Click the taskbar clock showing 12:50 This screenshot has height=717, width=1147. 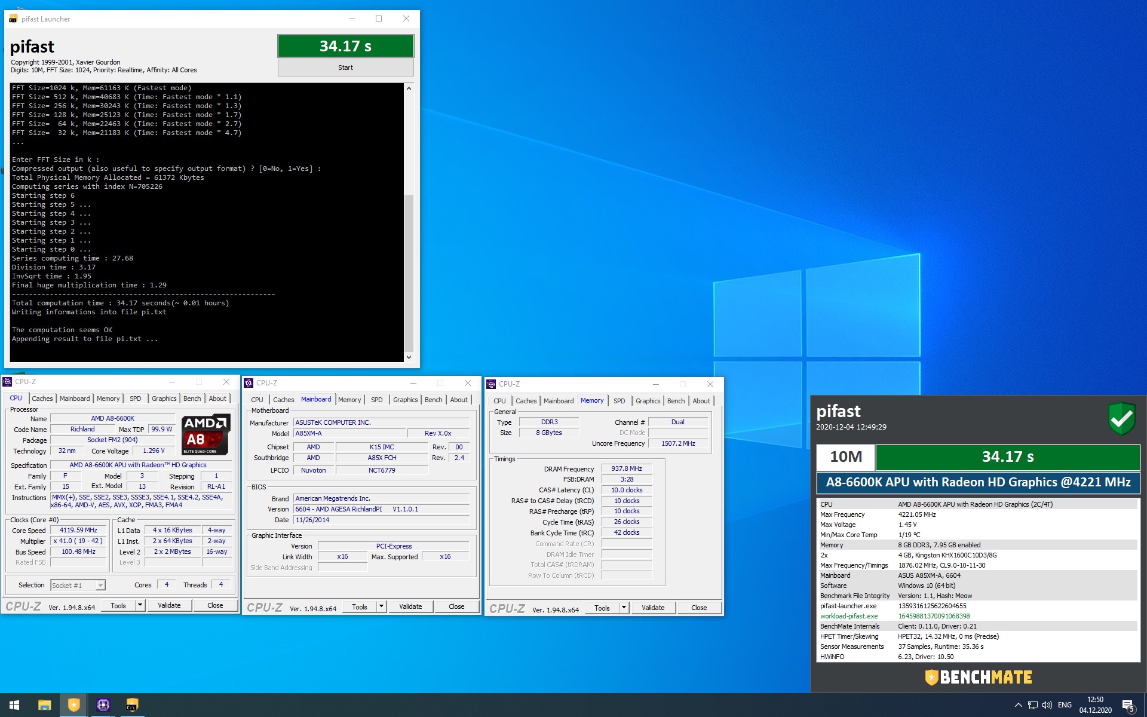tap(1095, 705)
